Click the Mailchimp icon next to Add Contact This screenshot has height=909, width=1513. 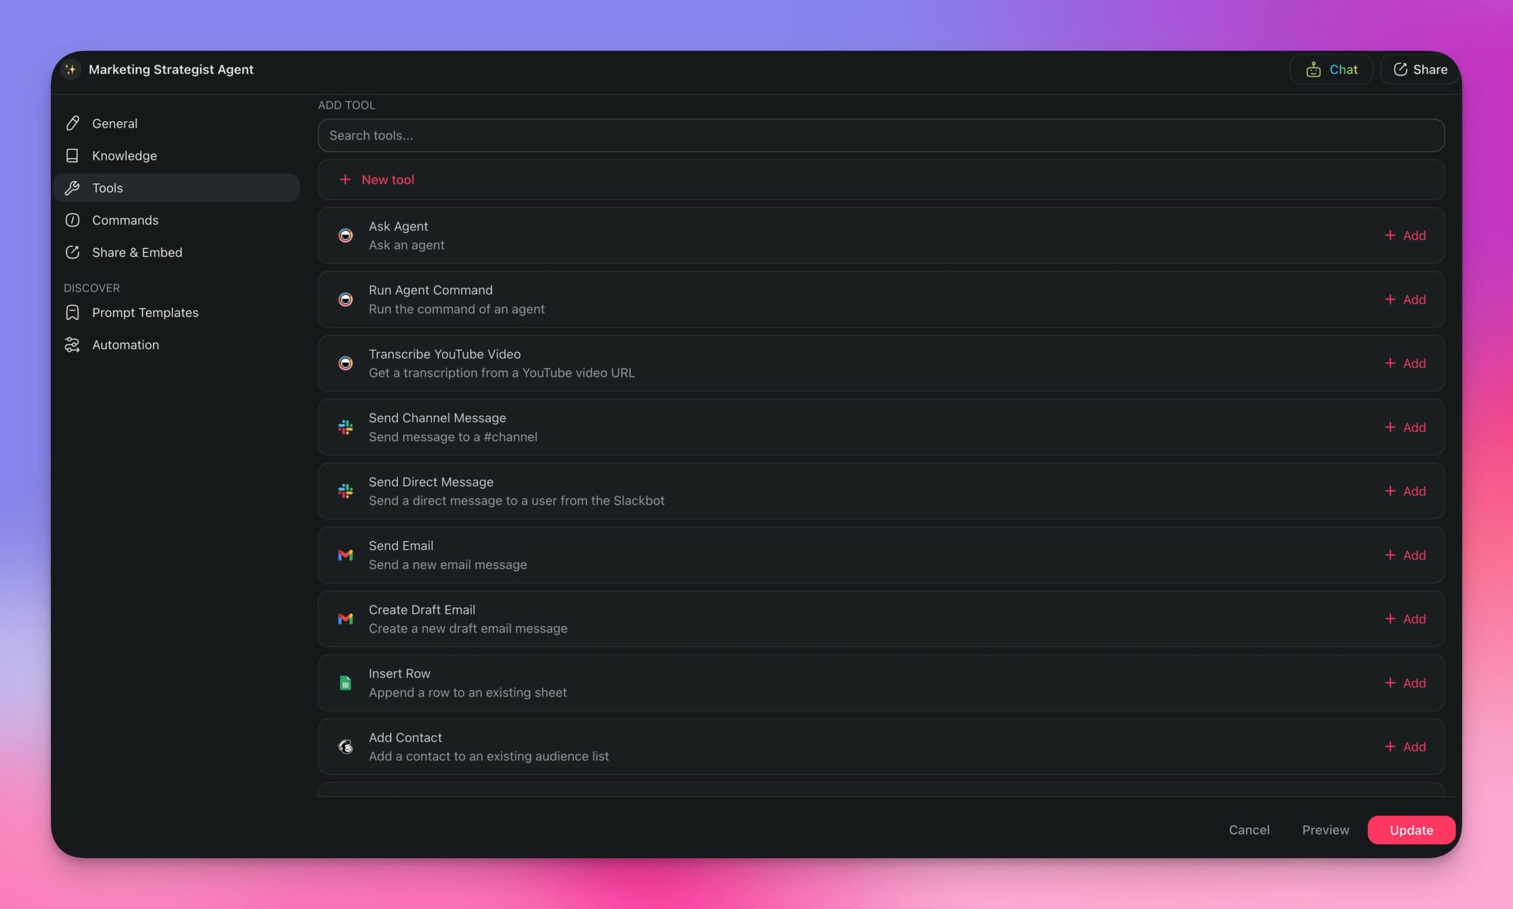pyautogui.click(x=345, y=746)
